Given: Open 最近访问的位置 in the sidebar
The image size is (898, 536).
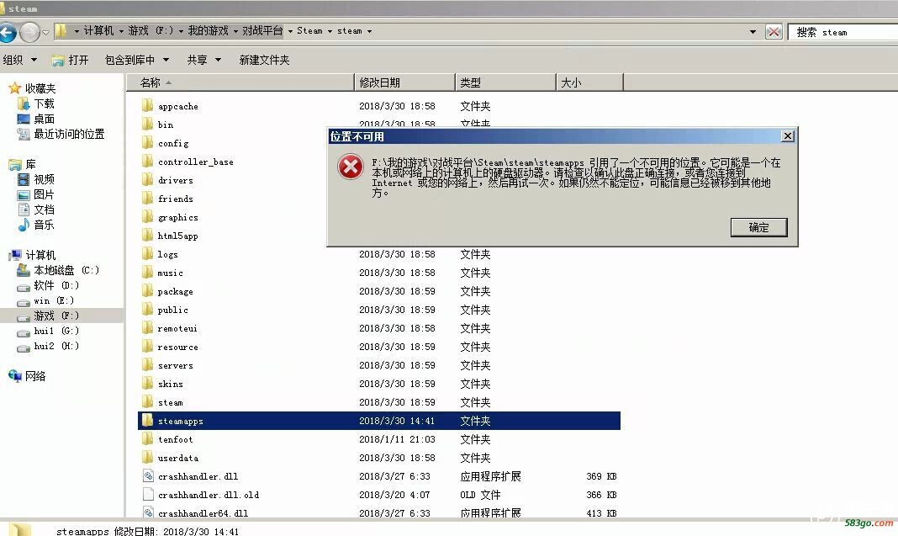Looking at the screenshot, I should click(x=69, y=134).
